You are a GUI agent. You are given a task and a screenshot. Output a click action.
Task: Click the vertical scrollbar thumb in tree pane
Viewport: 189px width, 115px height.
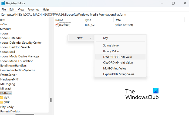click(50, 100)
